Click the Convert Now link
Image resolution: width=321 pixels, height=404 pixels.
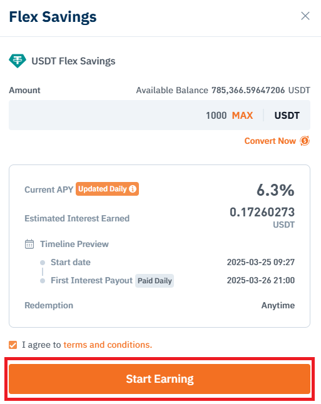(270, 141)
